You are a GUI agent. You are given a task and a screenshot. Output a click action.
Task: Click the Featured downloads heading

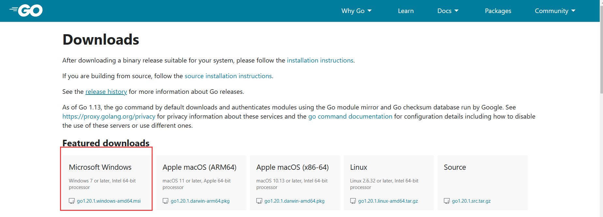coord(106,143)
